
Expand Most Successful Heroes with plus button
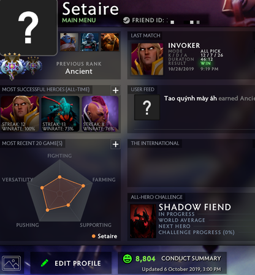(x=115, y=90)
